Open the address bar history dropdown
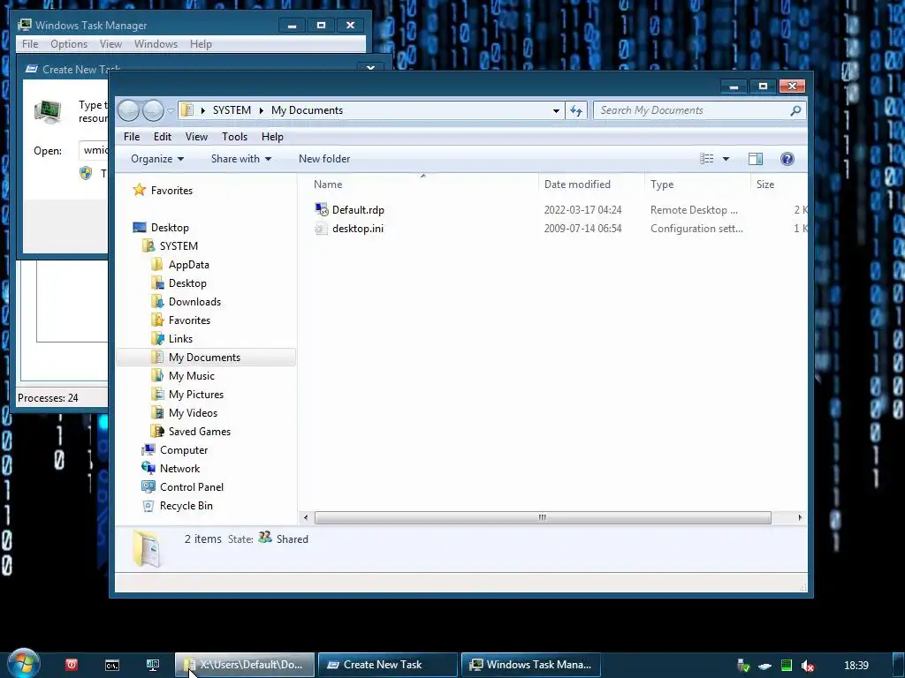Image resolution: width=905 pixels, height=678 pixels. pyautogui.click(x=556, y=110)
